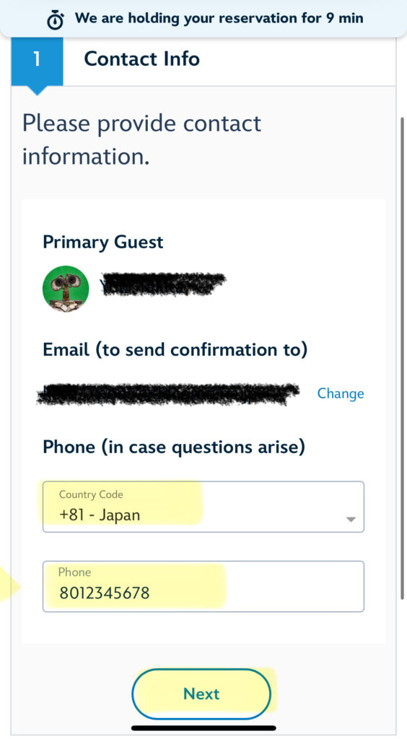Click the Please provide contact information heading

click(141, 140)
